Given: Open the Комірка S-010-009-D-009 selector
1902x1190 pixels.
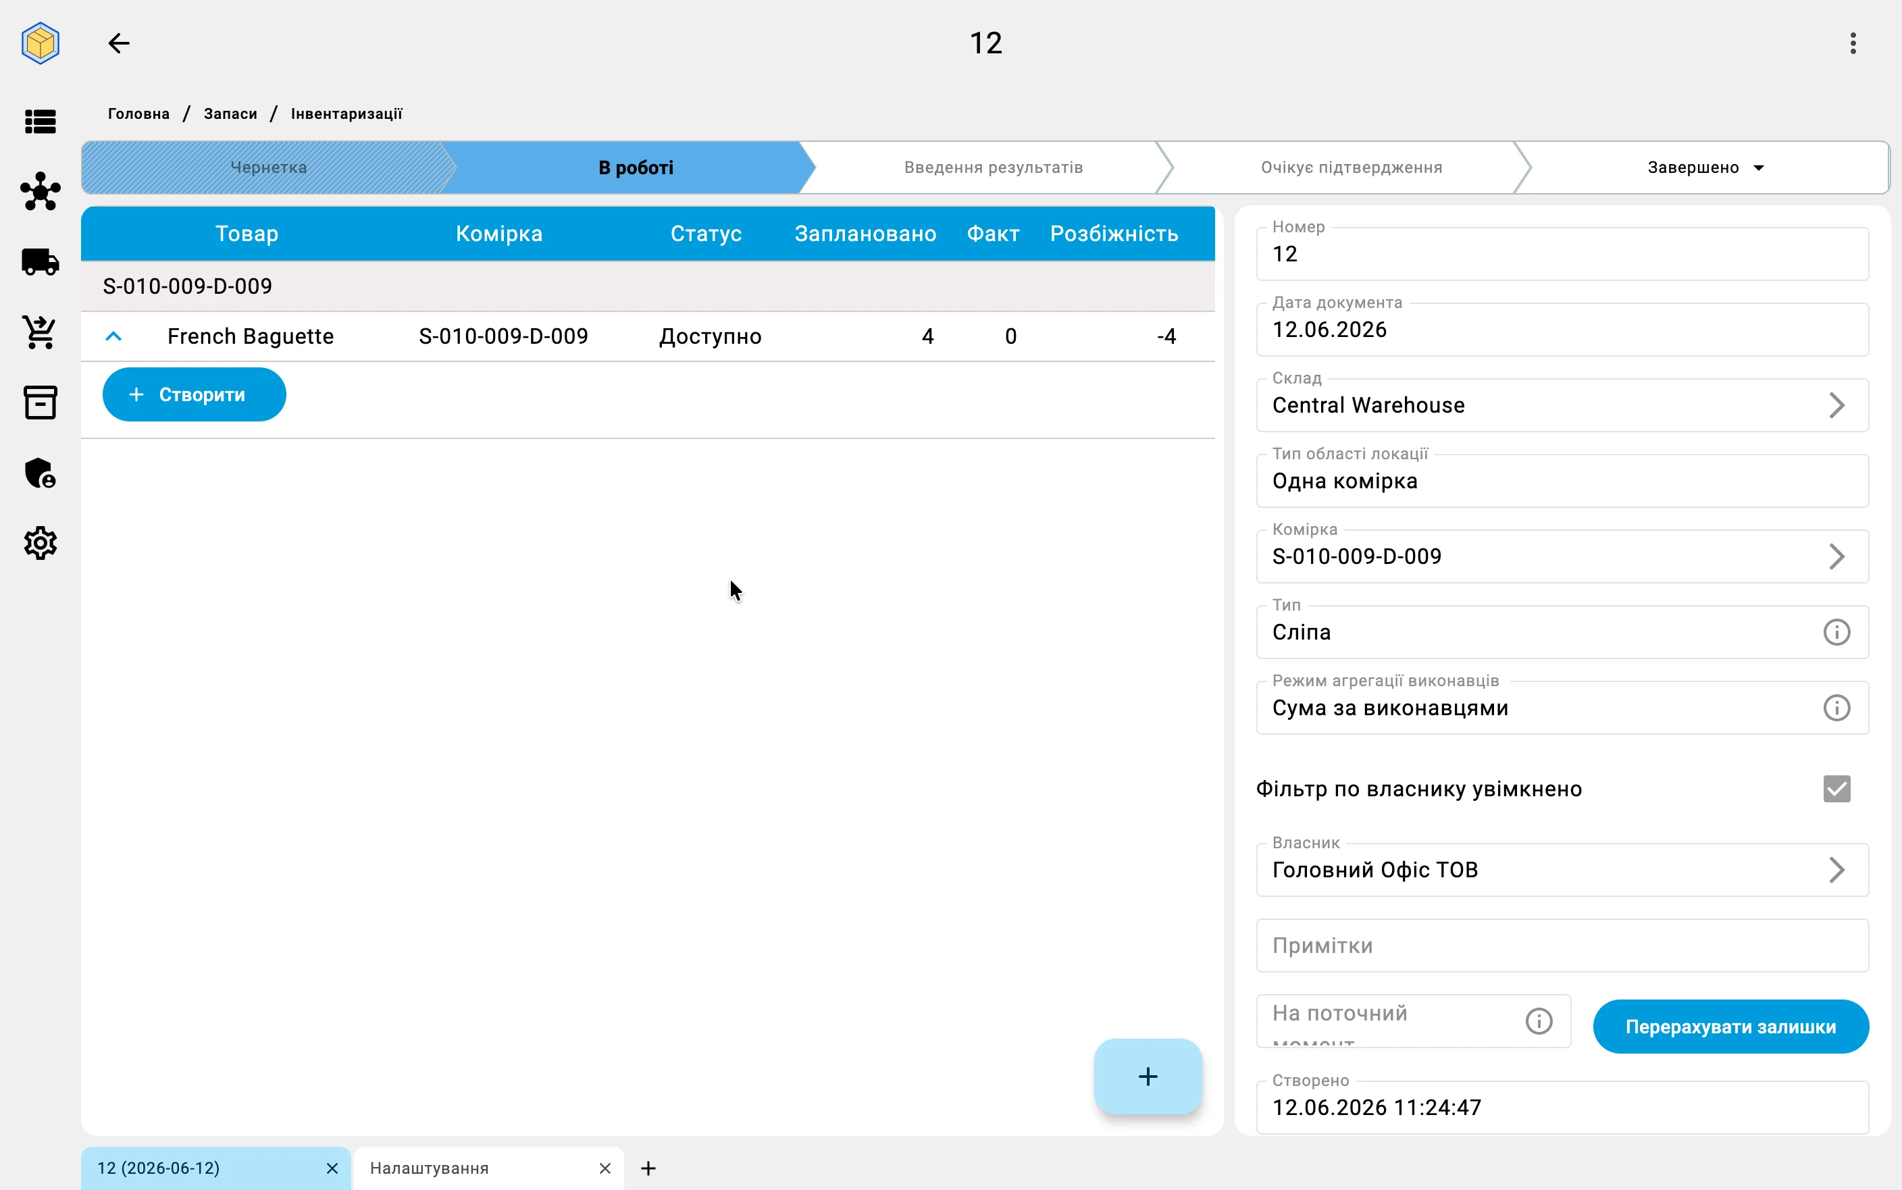Looking at the screenshot, I should pos(1562,557).
